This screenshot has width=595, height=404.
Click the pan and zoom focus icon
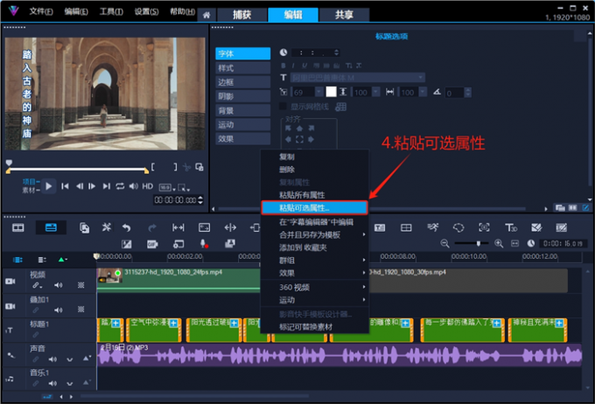tap(484, 227)
